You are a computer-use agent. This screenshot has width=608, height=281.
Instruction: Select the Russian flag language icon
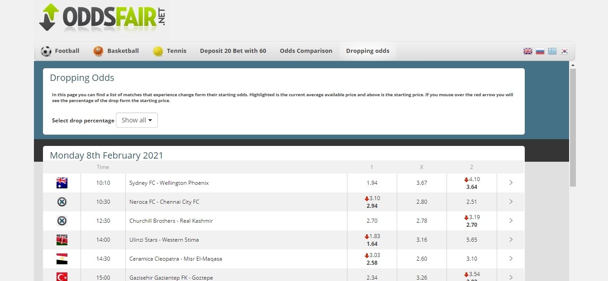540,51
